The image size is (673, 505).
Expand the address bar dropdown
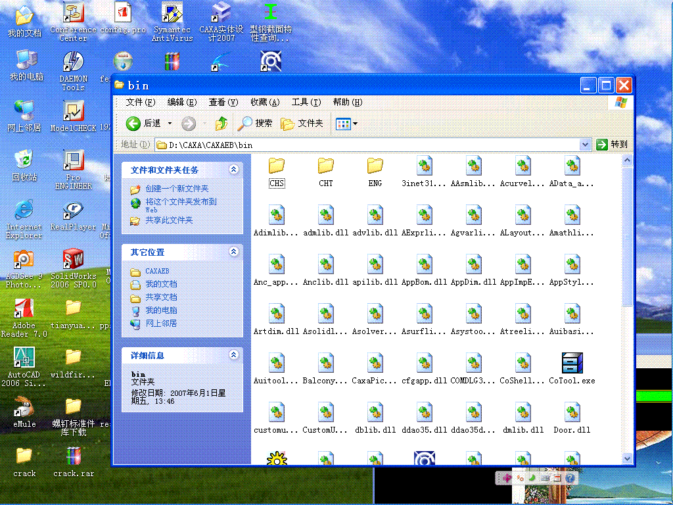tap(584, 145)
